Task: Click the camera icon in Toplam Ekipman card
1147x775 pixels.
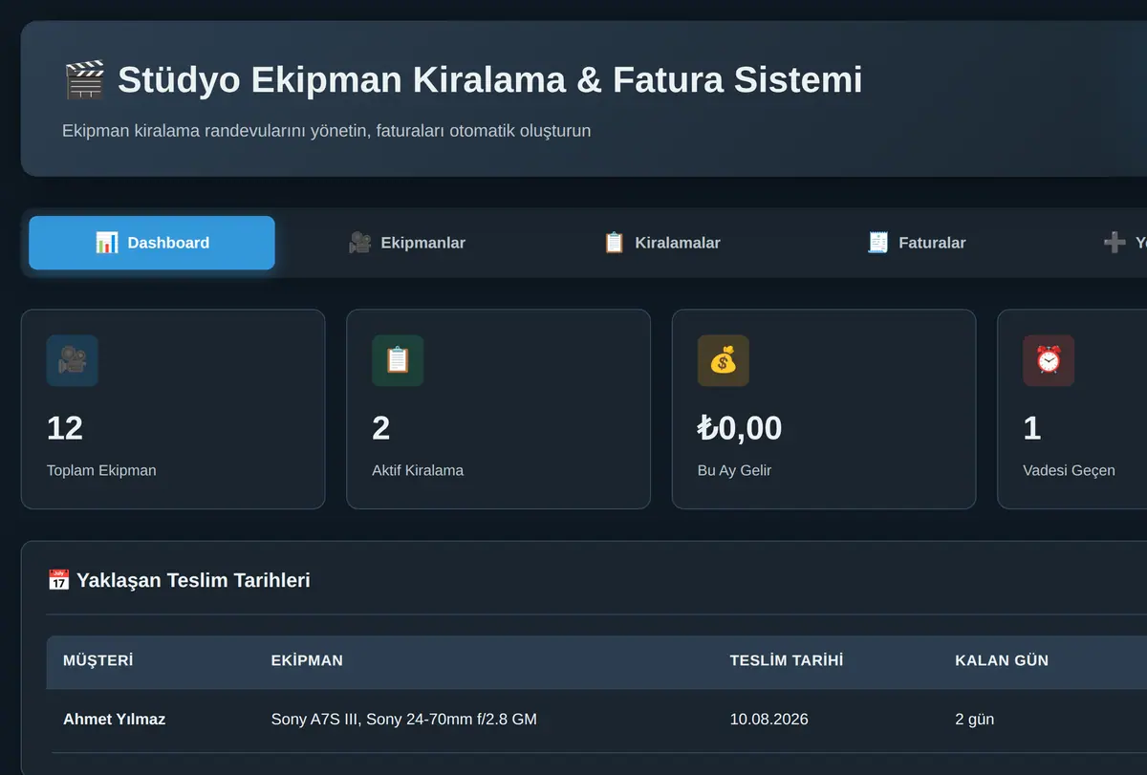Action: pyautogui.click(x=72, y=360)
